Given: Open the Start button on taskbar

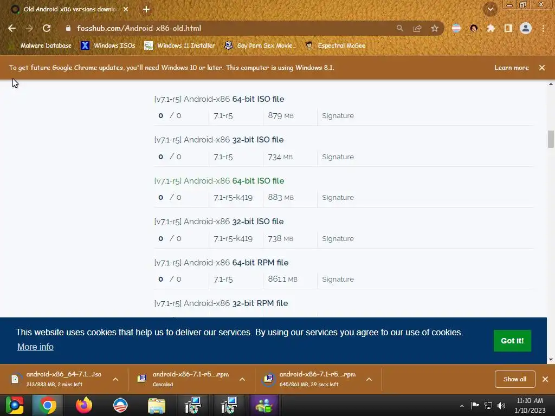Looking at the screenshot, I should [x=15, y=405].
